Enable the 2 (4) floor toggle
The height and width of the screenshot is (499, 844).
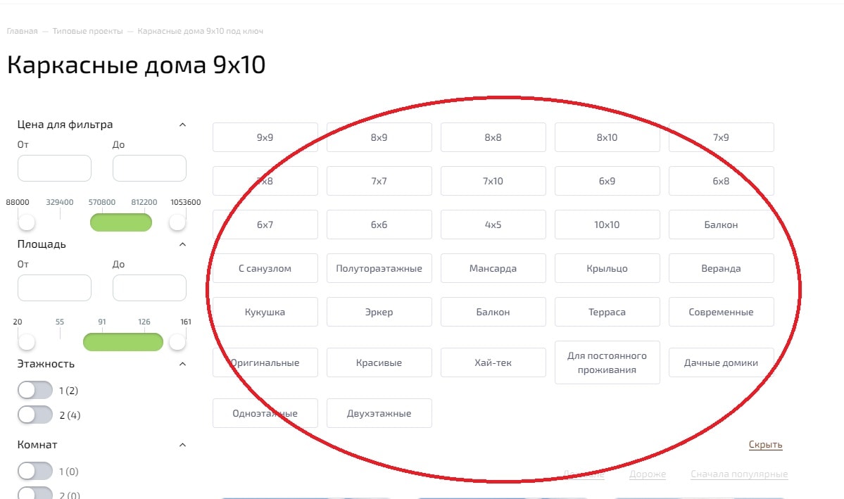tap(35, 415)
